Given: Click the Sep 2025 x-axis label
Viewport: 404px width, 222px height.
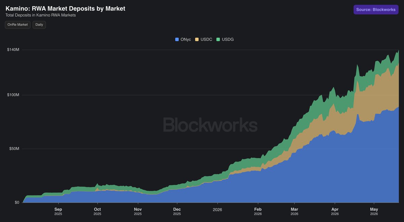Looking at the screenshot, I should [x=58, y=211].
